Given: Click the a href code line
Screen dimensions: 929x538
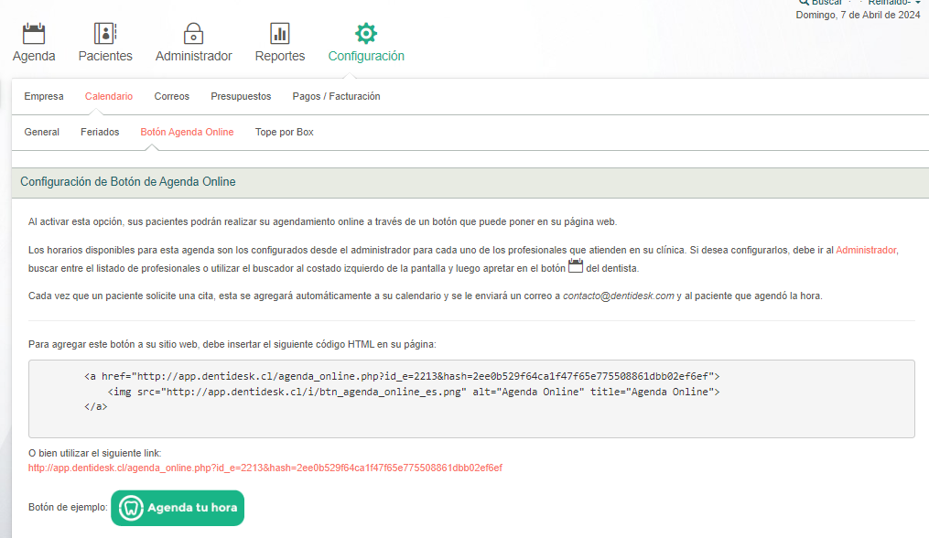Looking at the screenshot, I should click(402, 376).
